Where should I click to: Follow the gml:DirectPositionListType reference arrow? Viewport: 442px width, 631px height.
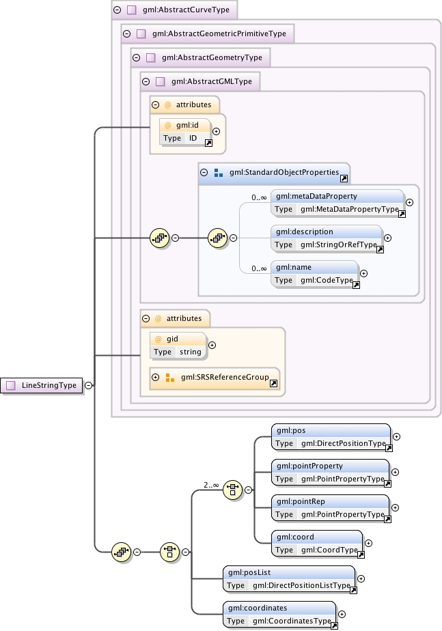[353, 590]
